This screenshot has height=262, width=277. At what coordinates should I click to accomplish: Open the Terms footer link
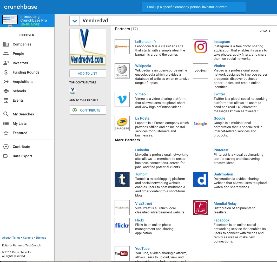pos(16,238)
